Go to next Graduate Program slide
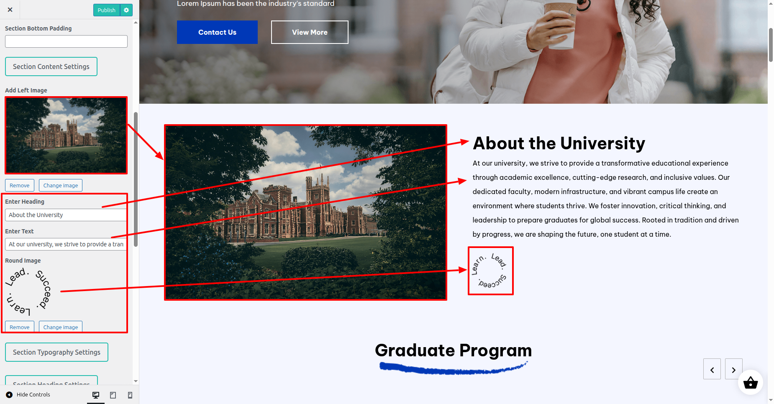Image resolution: width=774 pixels, height=404 pixels. (x=733, y=369)
